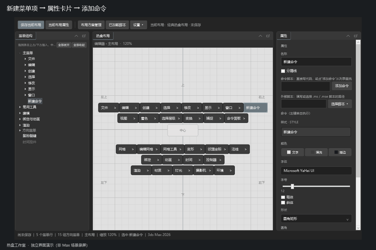Screen dimensions: 376x250
Task: Click the 渲染 hotbox menu item
Action: [x=141, y=170]
